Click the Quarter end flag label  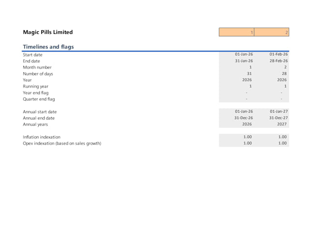point(39,99)
